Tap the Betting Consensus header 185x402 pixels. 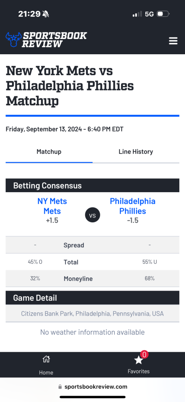click(x=92, y=185)
